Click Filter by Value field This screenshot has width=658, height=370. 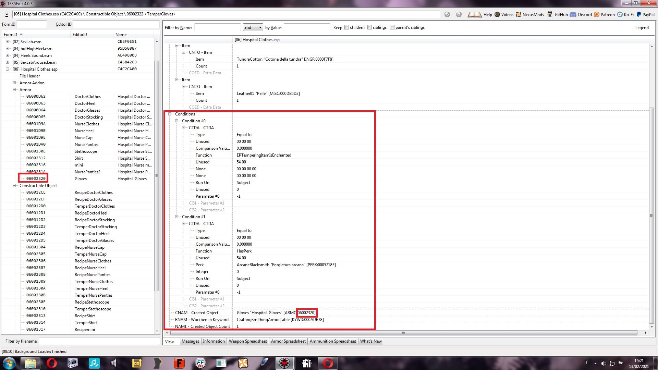[x=307, y=27]
